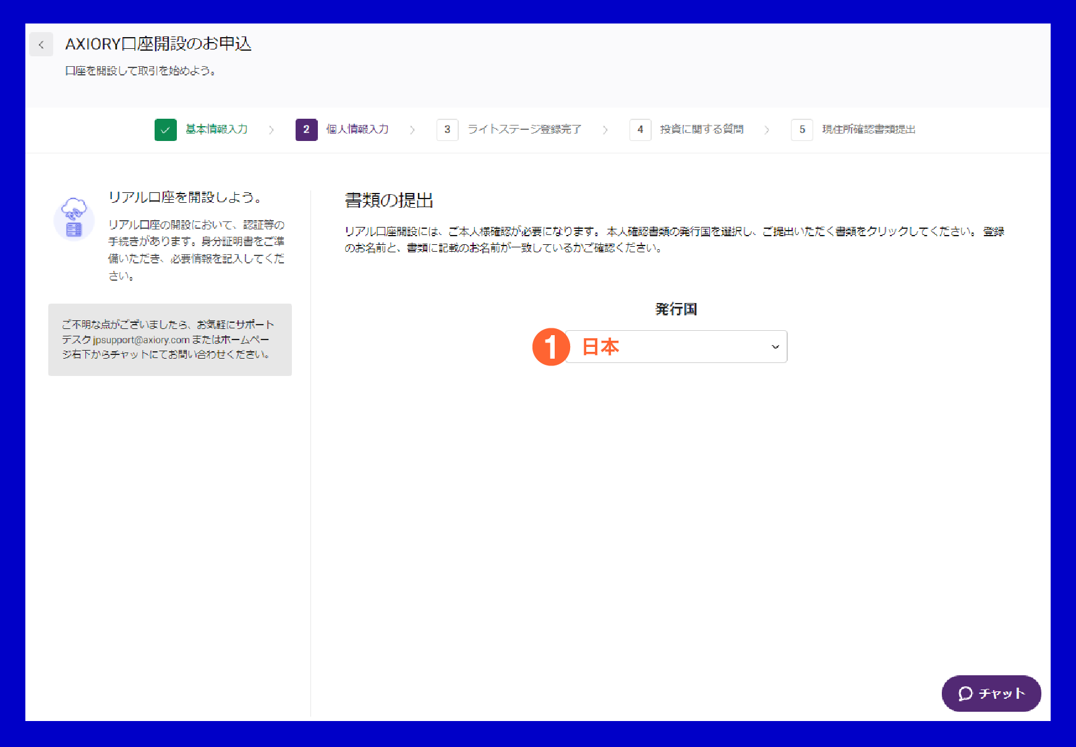Click the step number 3 box

coord(447,130)
